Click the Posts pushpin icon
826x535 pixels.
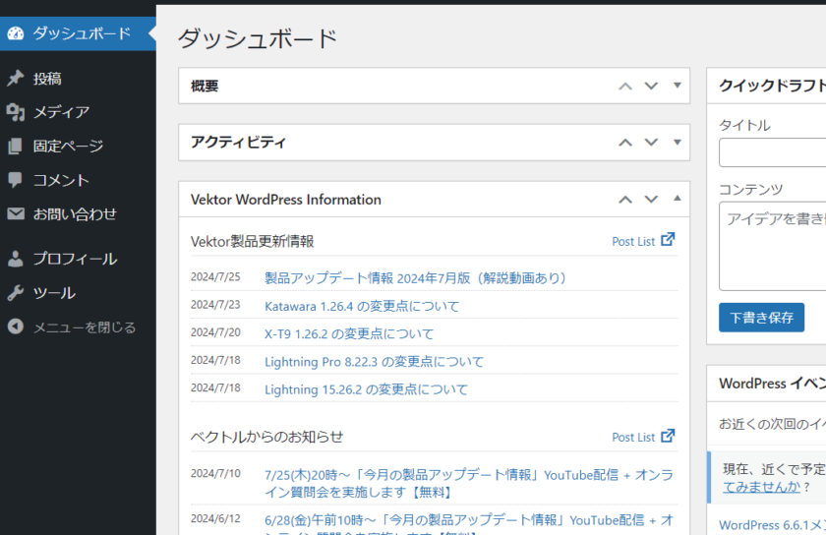16,78
